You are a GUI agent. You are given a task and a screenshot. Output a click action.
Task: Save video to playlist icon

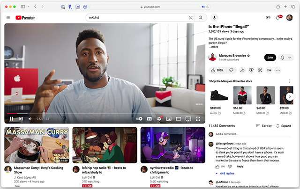(269, 70)
